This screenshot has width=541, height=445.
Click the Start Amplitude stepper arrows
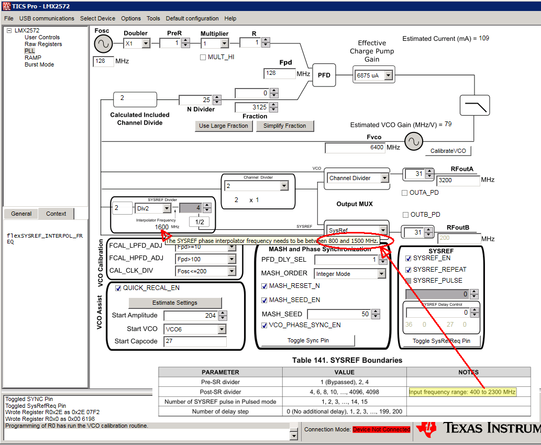(x=223, y=316)
